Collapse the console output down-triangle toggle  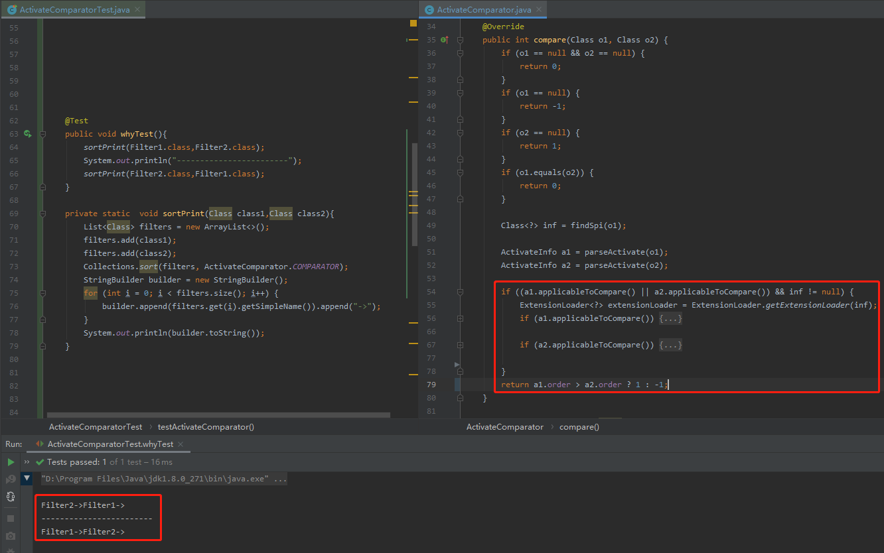click(x=27, y=478)
